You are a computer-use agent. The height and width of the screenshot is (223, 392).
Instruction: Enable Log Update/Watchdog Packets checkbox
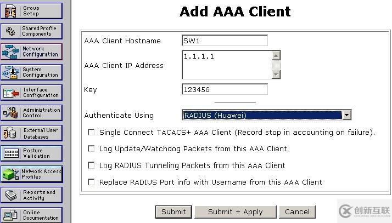pos(92,148)
